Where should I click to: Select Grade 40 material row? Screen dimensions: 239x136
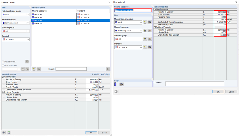[x=70, y=14]
